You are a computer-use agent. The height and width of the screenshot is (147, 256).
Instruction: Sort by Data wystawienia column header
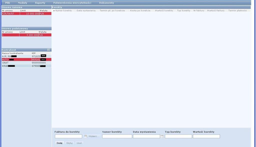[x=86, y=10]
